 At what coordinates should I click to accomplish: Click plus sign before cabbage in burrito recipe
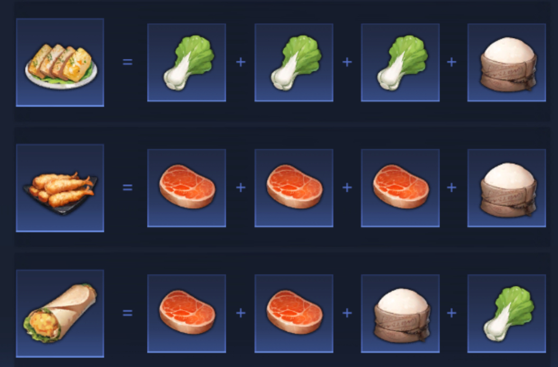click(x=452, y=313)
